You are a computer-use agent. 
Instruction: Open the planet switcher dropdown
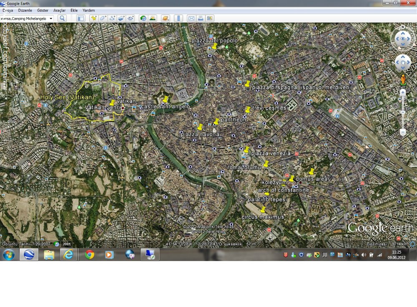click(166, 18)
